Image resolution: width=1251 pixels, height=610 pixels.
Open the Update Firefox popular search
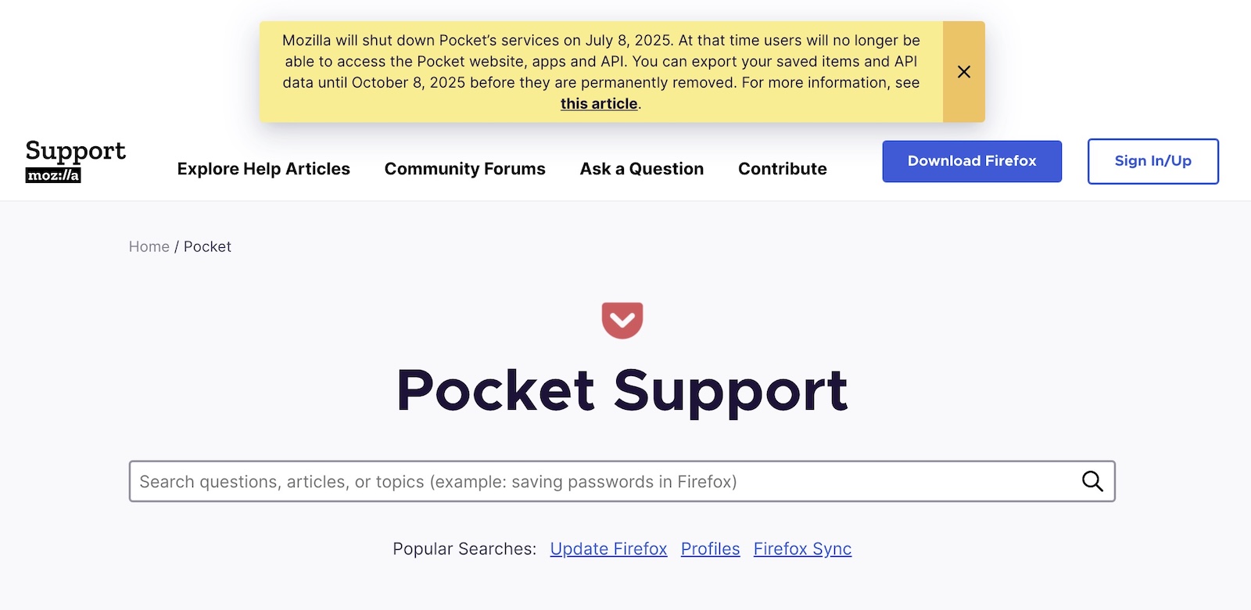point(608,549)
